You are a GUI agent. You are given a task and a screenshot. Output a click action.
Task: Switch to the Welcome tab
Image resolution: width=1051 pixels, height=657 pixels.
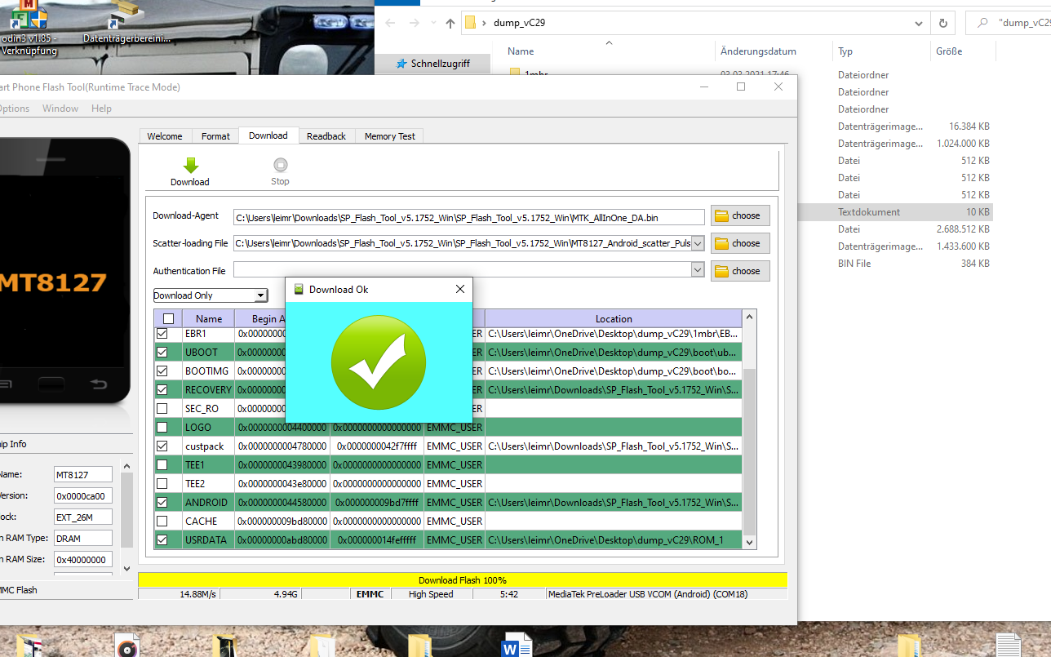point(165,136)
